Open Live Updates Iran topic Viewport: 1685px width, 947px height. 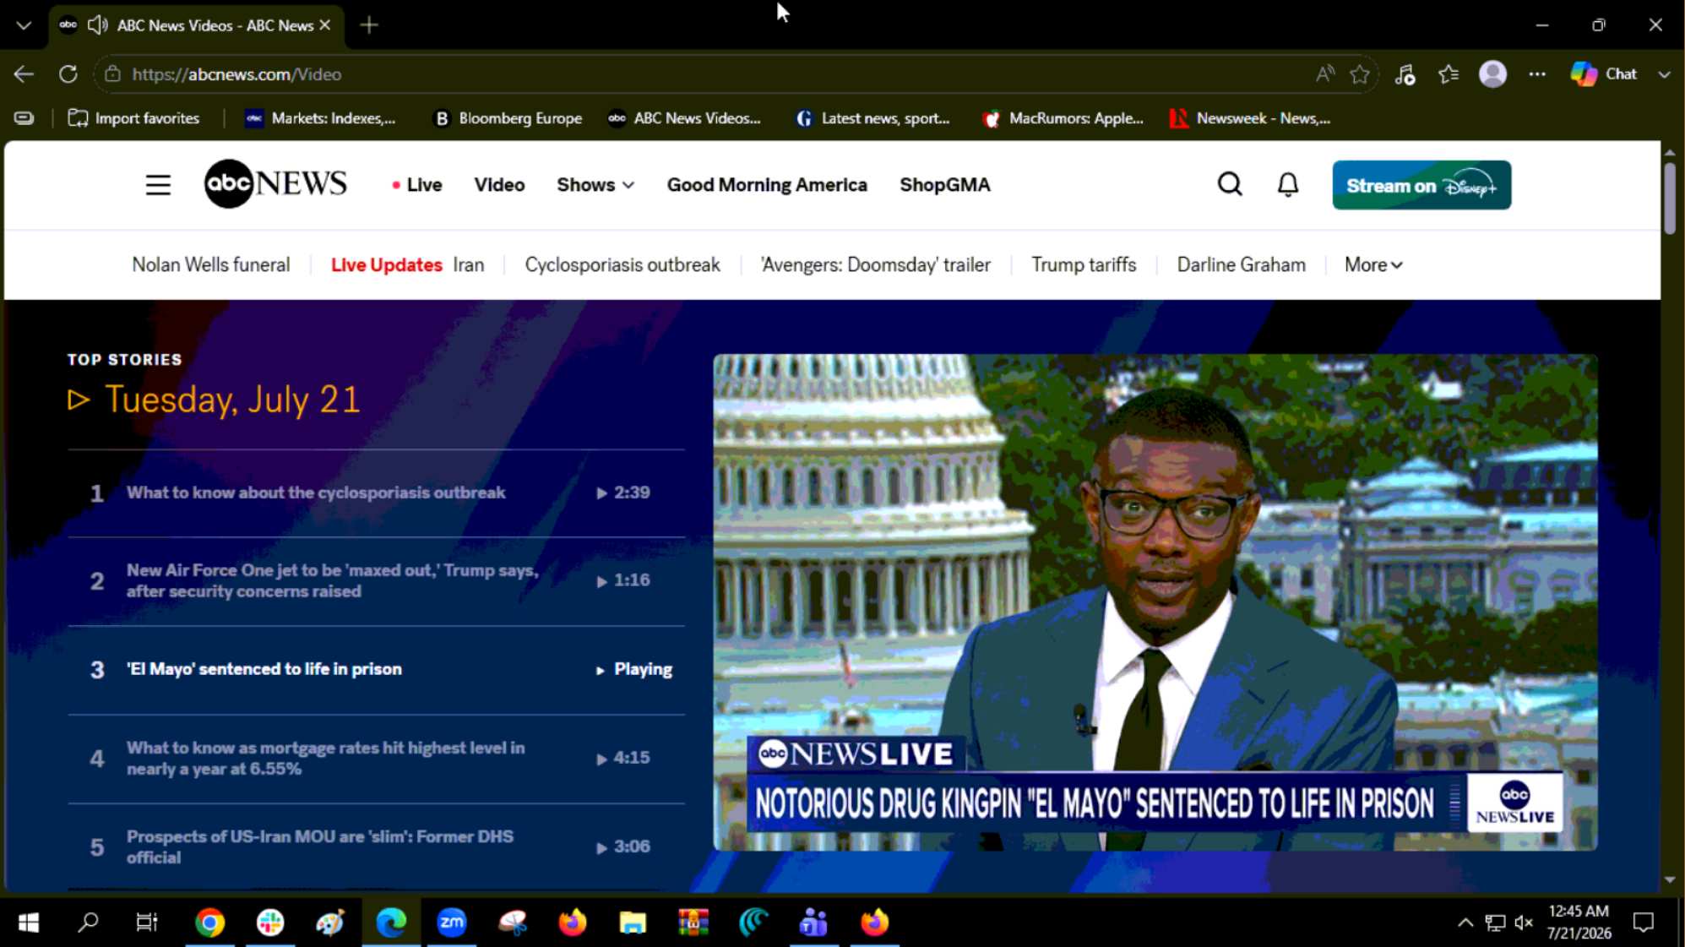(408, 265)
